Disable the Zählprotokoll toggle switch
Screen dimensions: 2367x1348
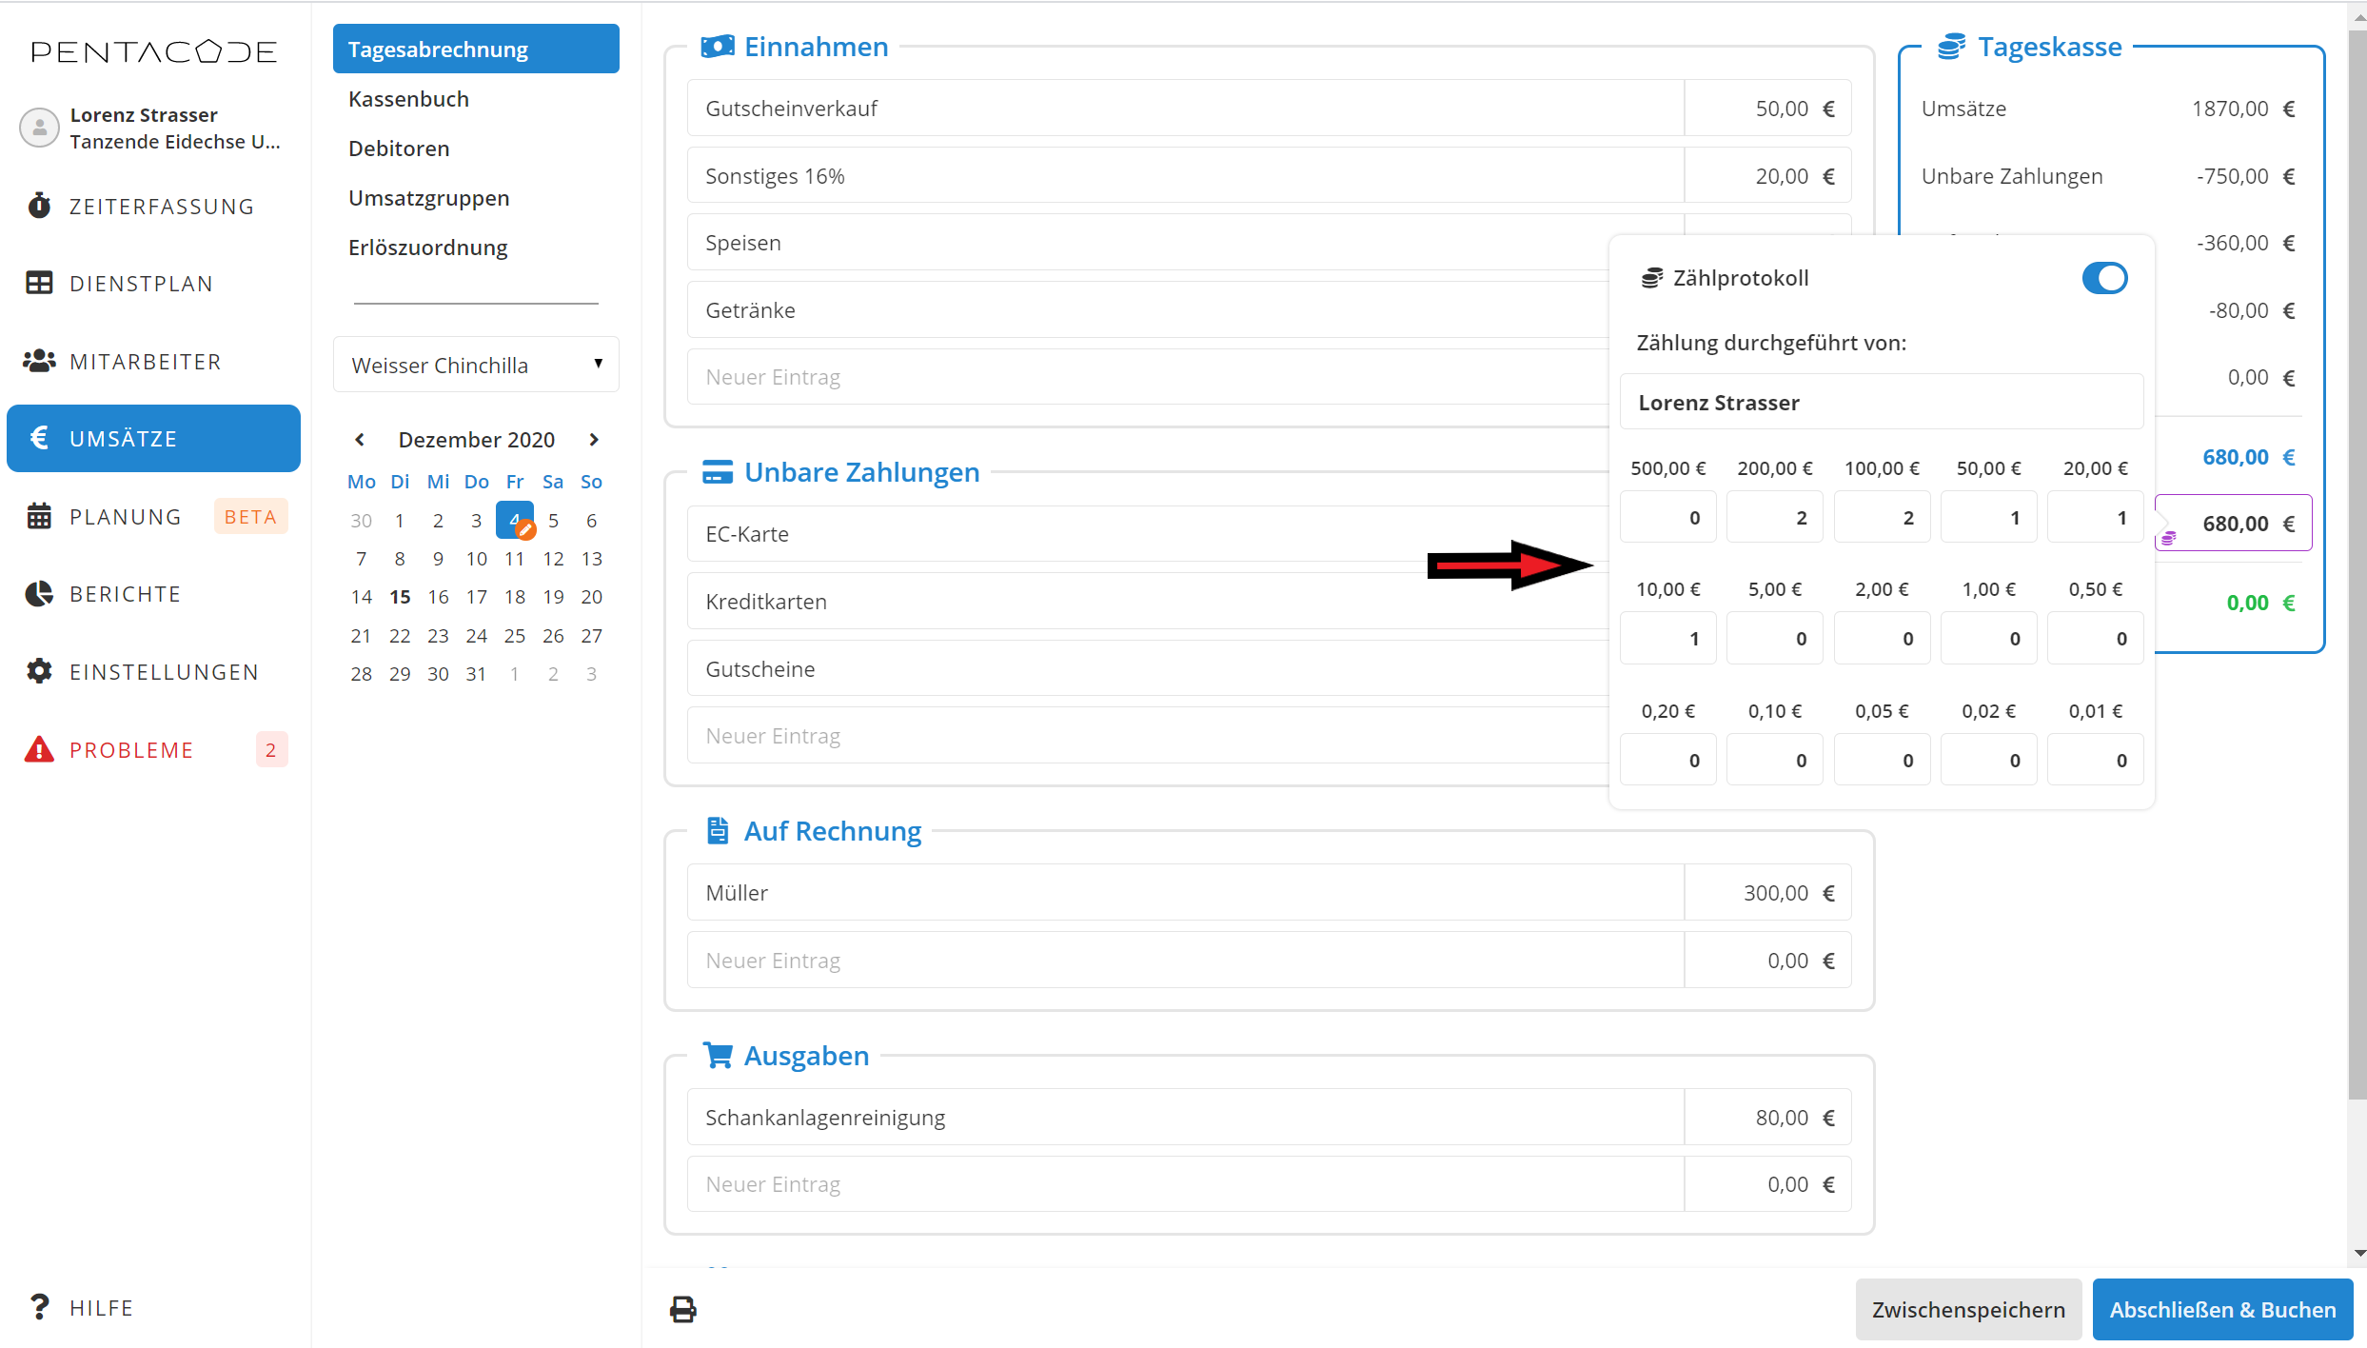coord(2103,278)
